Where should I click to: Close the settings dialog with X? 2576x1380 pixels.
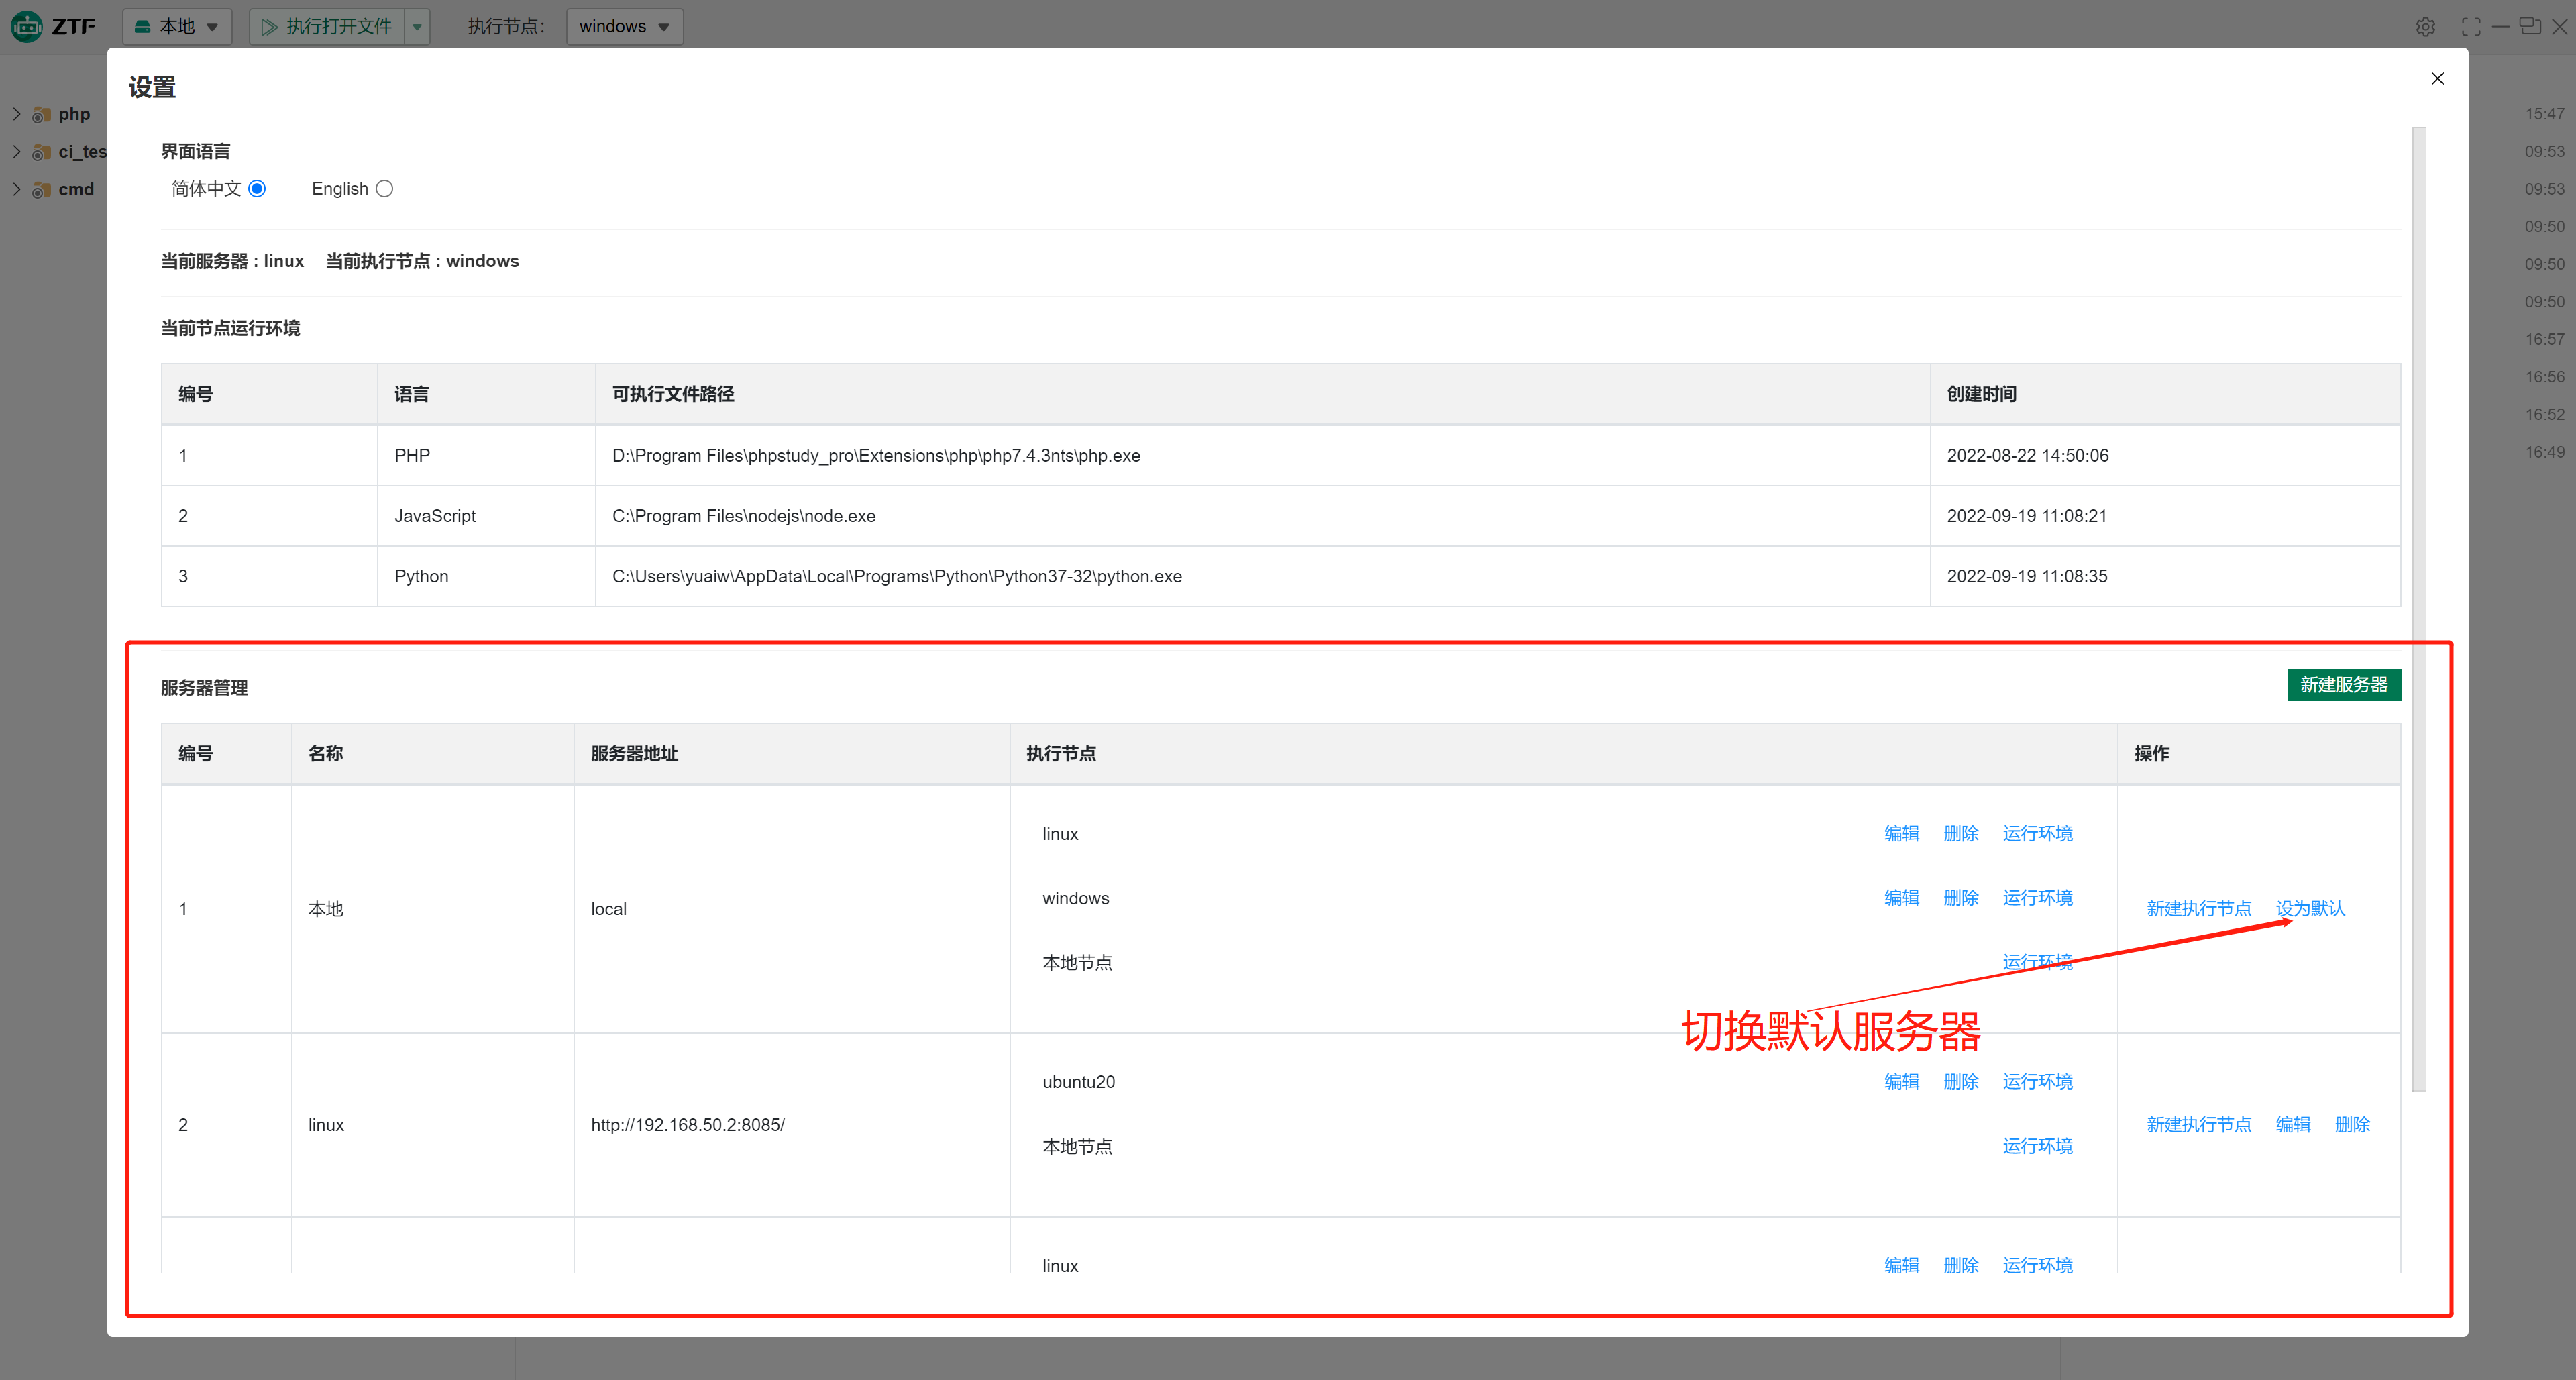click(x=2437, y=79)
